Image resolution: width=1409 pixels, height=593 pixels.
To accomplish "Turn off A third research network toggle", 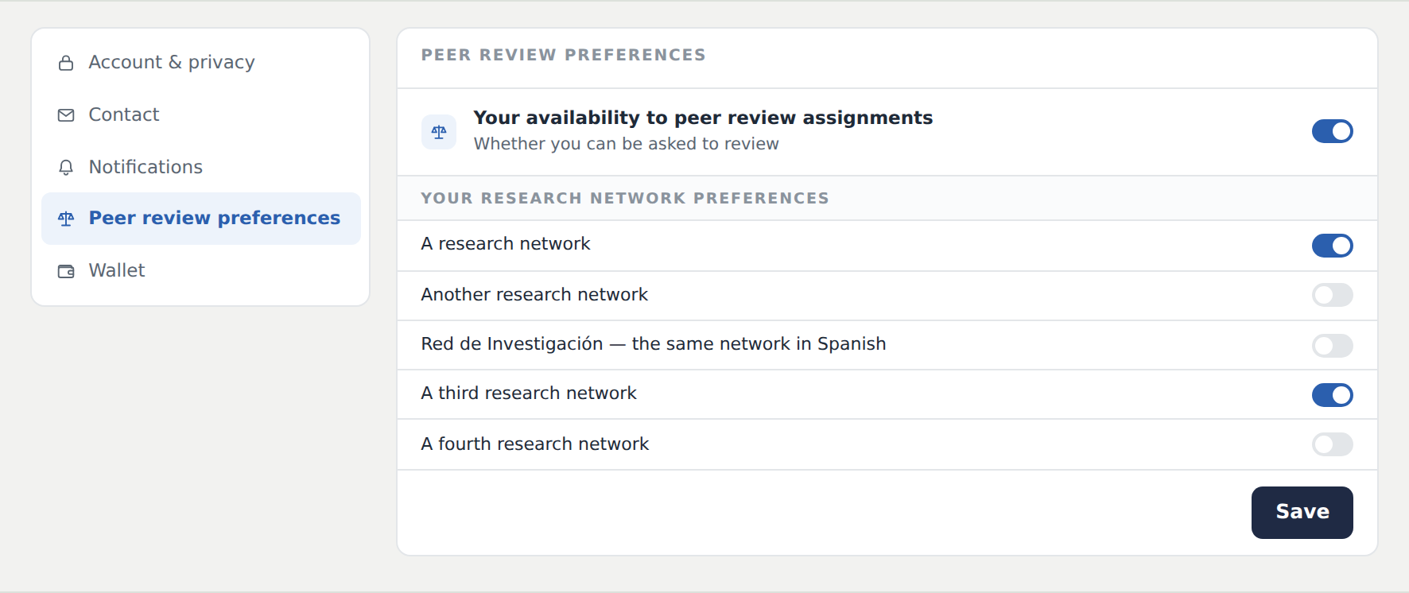I will point(1333,395).
